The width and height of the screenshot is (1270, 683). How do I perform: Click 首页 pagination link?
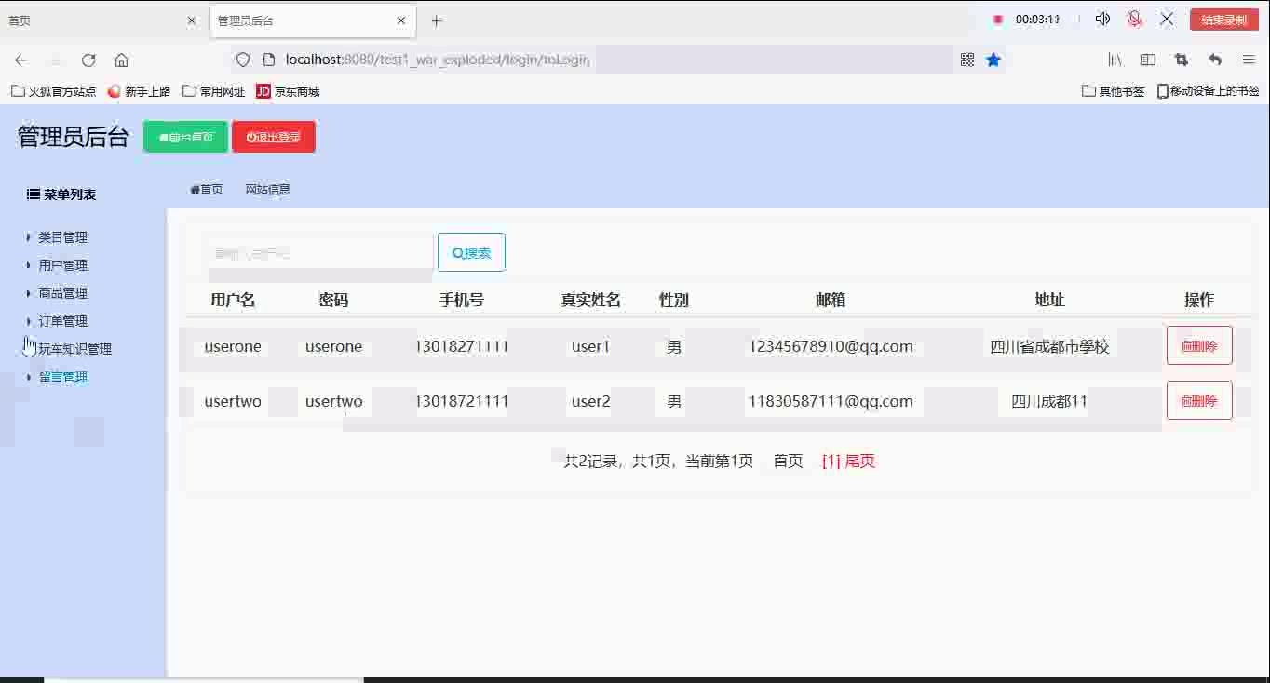[788, 461]
